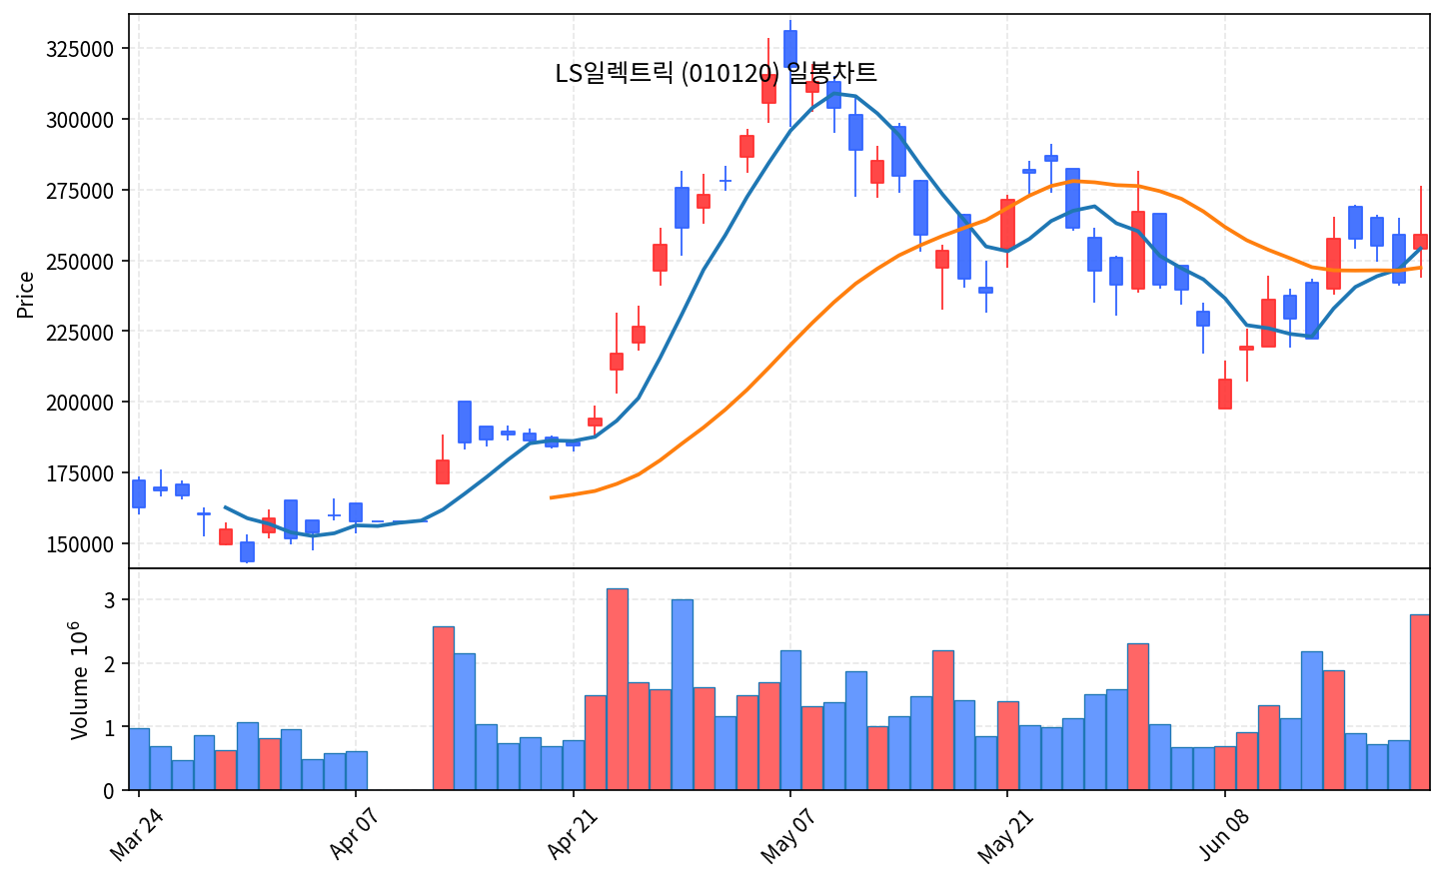The width and height of the screenshot is (1445, 883).
Task: Pick the Jun 08 date label
Action: point(1223,836)
